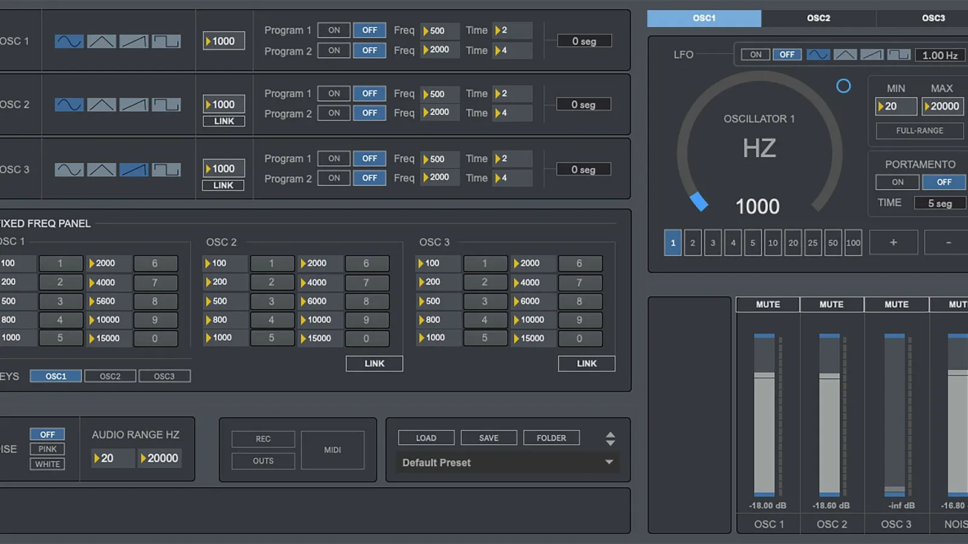This screenshot has width=968, height=544.
Task: Click the FULL-RANGE button
Action: click(x=920, y=131)
